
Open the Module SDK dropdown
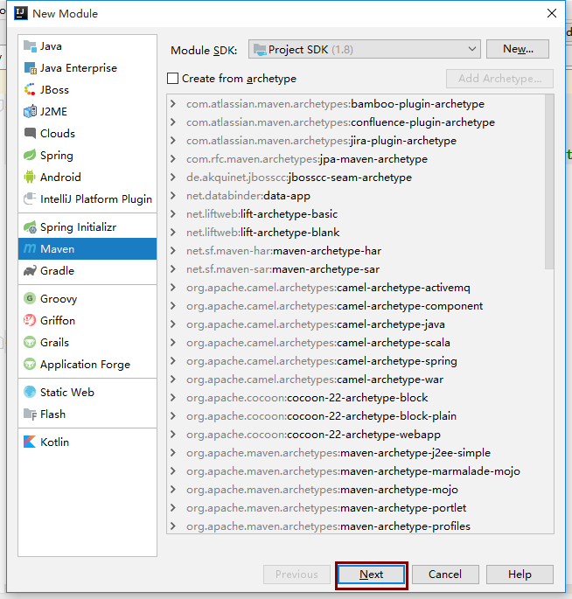(x=364, y=49)
